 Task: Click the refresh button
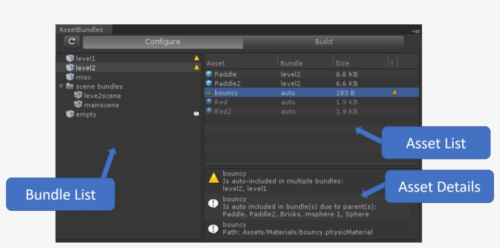tap(72, 41)
